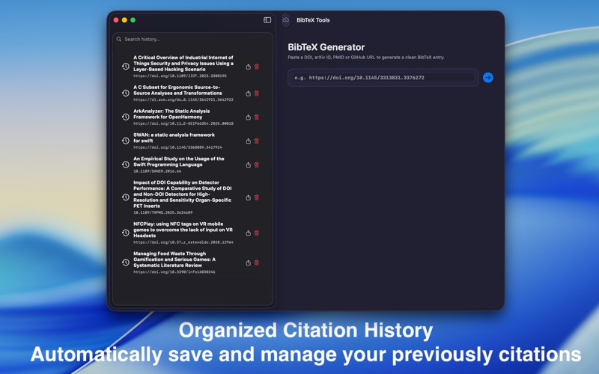Delete the A C Subset entry
The height and width of the screenshot is (374, 599).
(257, 93)
